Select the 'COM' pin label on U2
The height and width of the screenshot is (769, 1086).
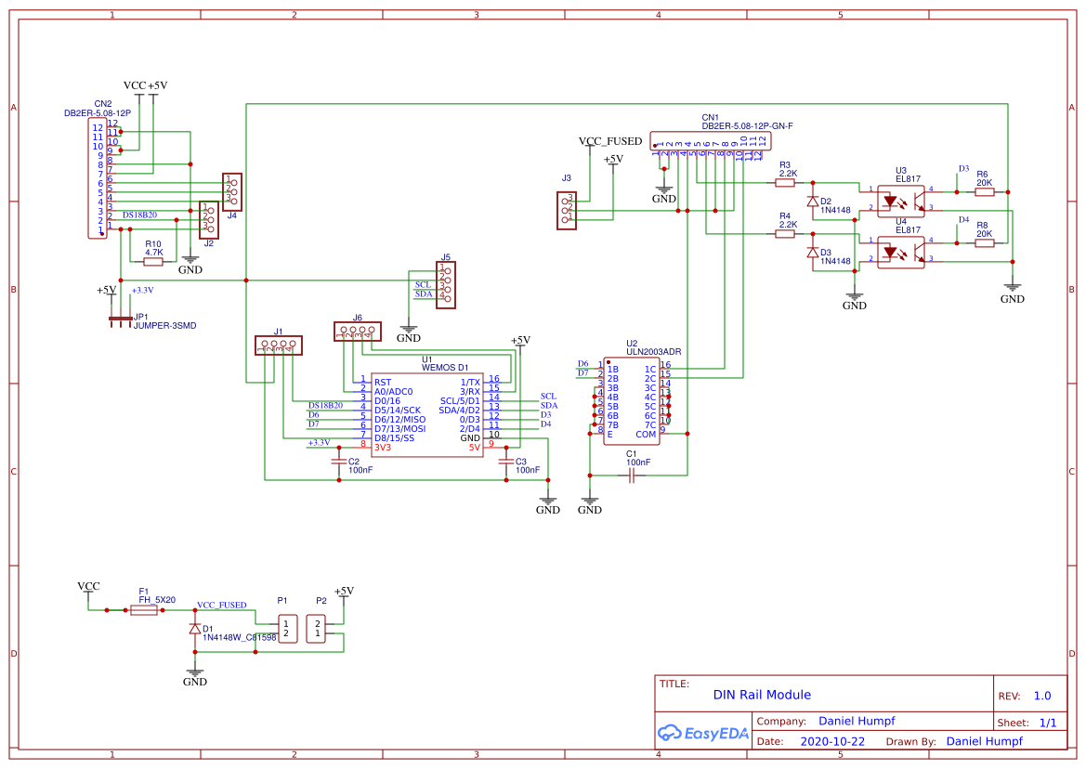646,435
